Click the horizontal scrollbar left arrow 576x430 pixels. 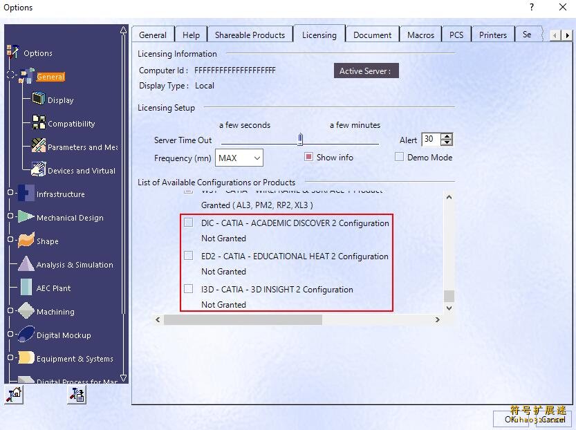158,320
